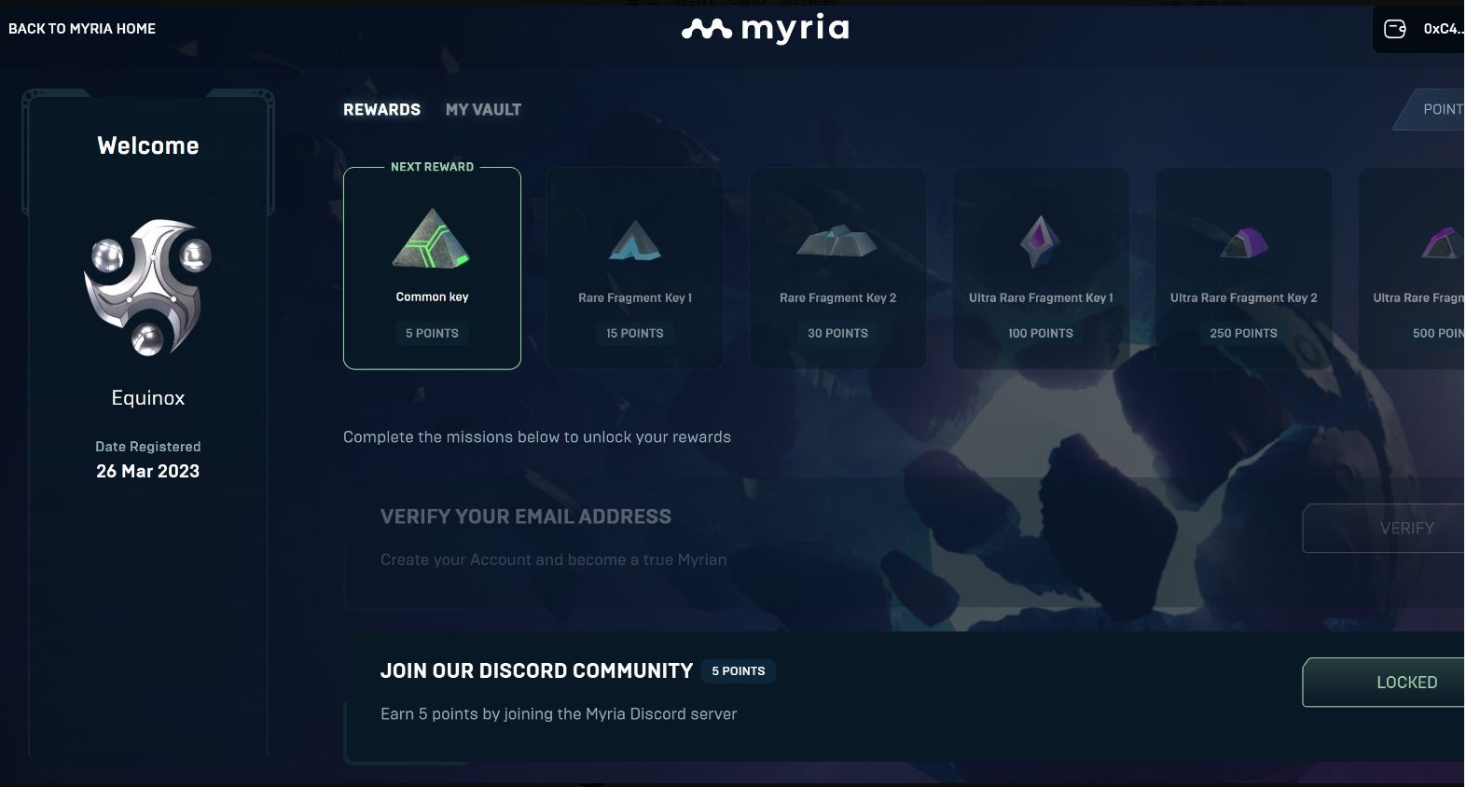
Task: Switch to the Rewards tab
Action: click(381, 110)
